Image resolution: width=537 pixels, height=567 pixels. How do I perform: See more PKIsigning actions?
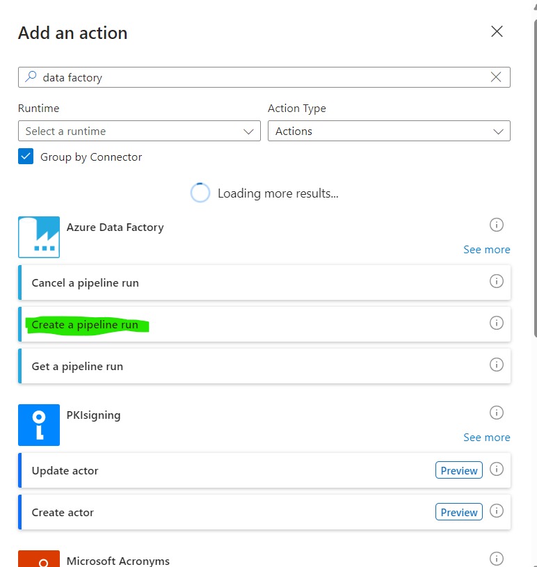(487, 437)
